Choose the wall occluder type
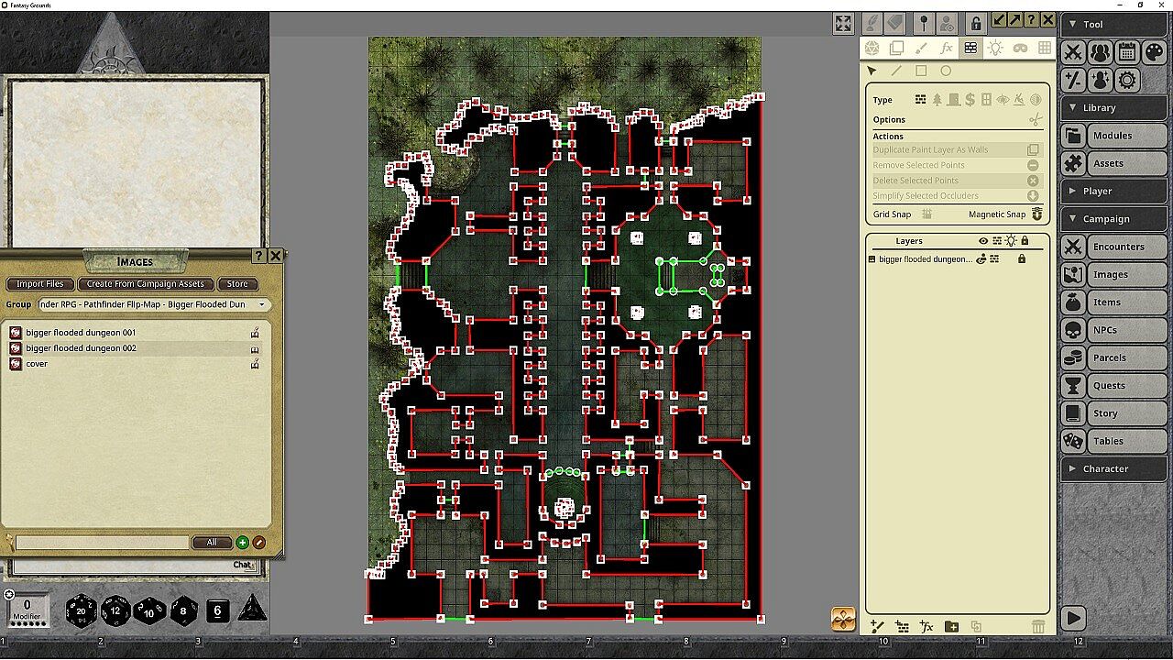This screenshot has height=660, width=1173. 920,100
